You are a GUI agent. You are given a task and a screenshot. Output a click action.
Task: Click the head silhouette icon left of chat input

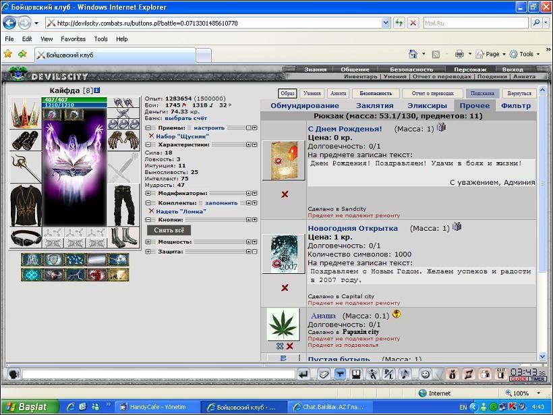pyautogui.click(x=13, y=374)
